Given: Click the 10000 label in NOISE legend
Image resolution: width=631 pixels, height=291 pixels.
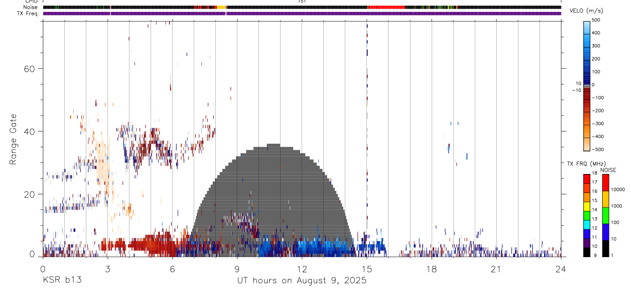Looking at the screenshot, I should [618, 190].
